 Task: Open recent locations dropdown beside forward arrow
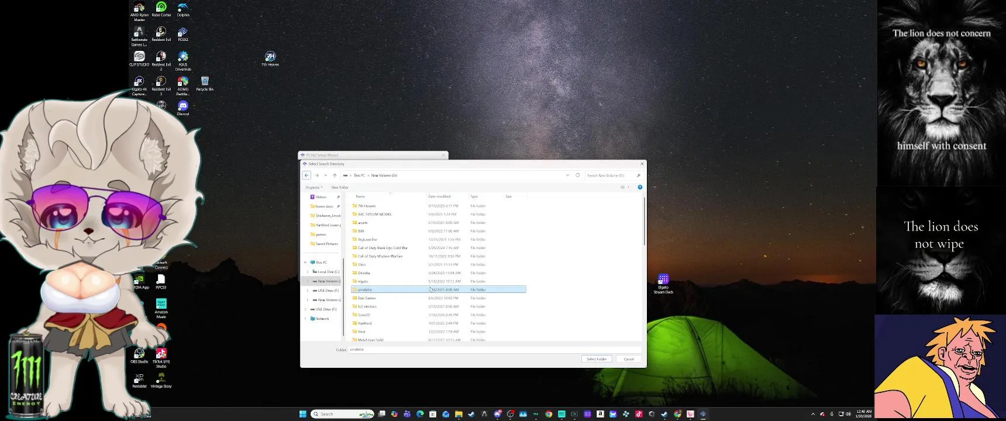pos(326,175)
